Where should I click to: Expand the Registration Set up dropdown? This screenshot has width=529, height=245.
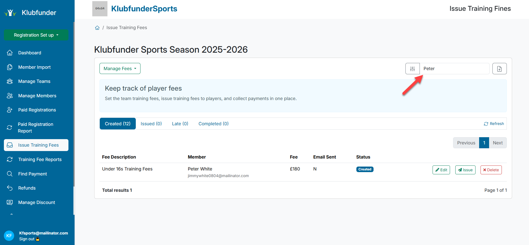click(x=36, y=35)
